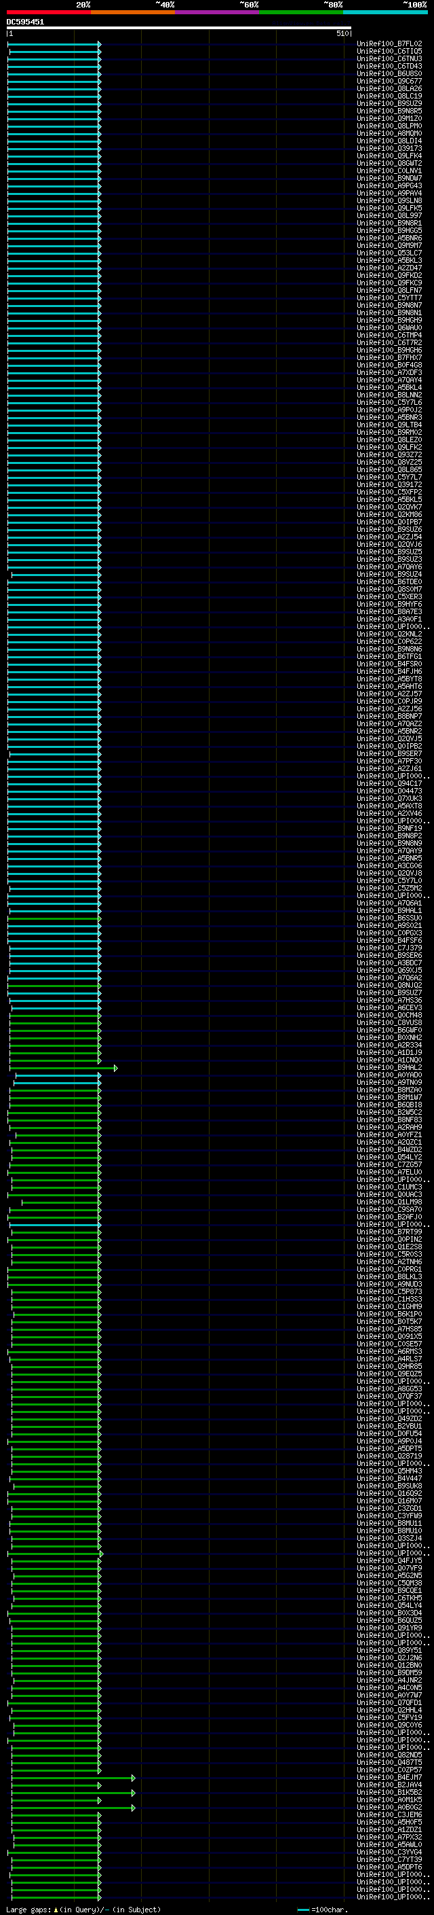Image resolution: width=434 pixels, height=1915 pixels.
Task: Select hit label UniRef100_Q93Z72
Action: click(x=389, y=455)
